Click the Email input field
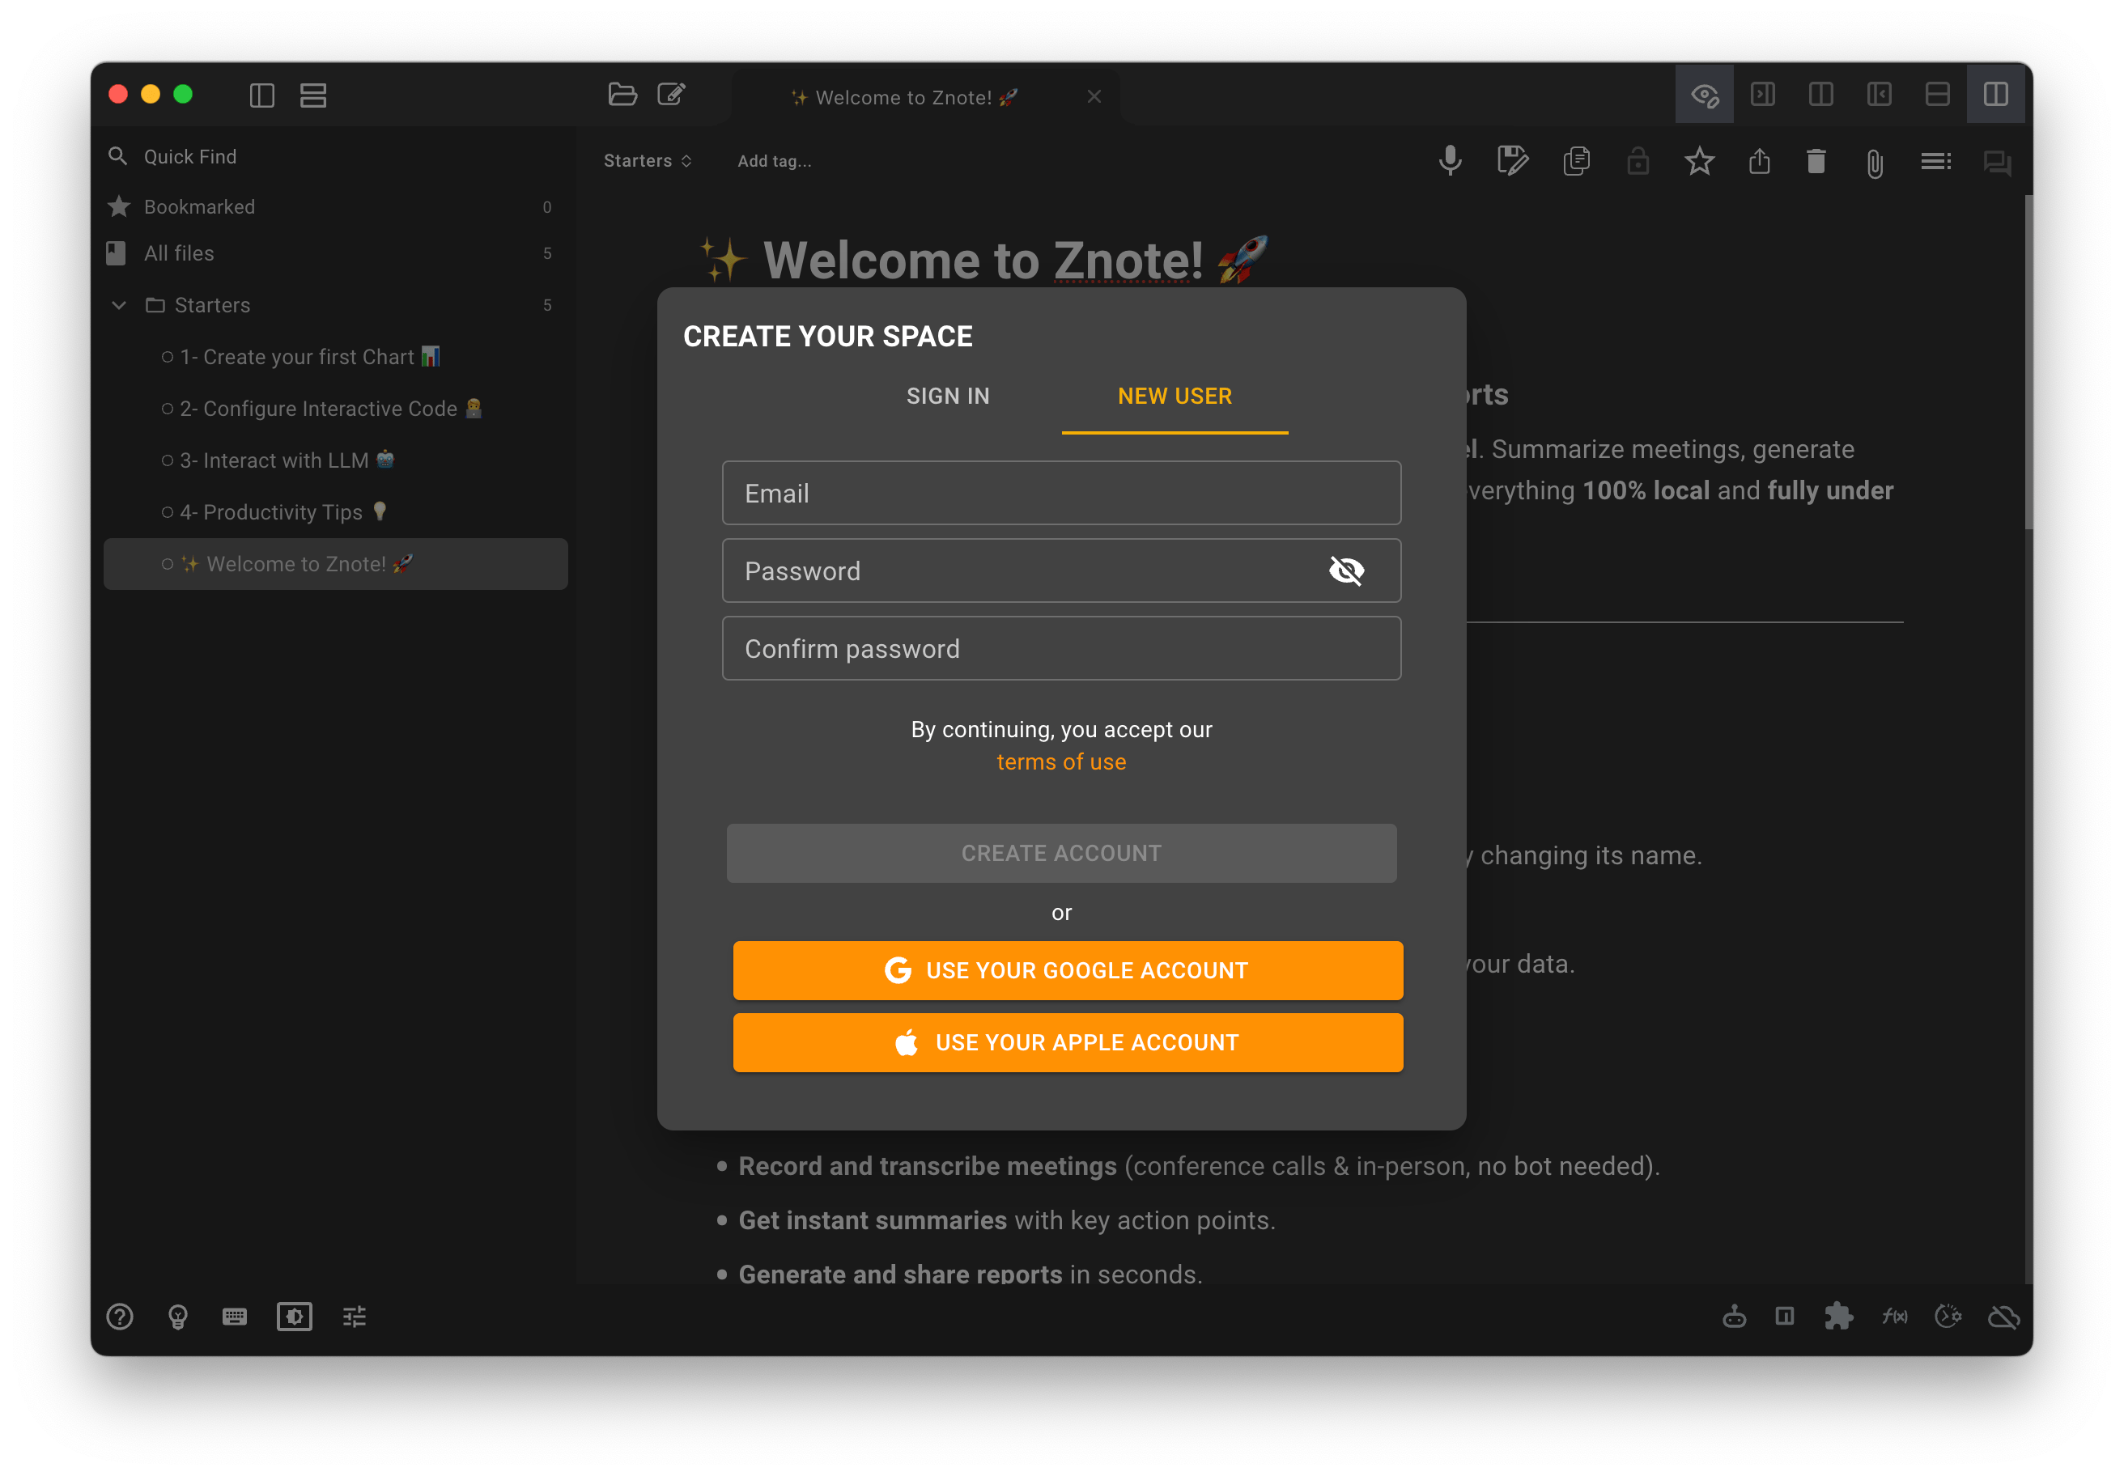Image resolution: width=2124 pixels, height=1476 pixels. (1061, 493)
